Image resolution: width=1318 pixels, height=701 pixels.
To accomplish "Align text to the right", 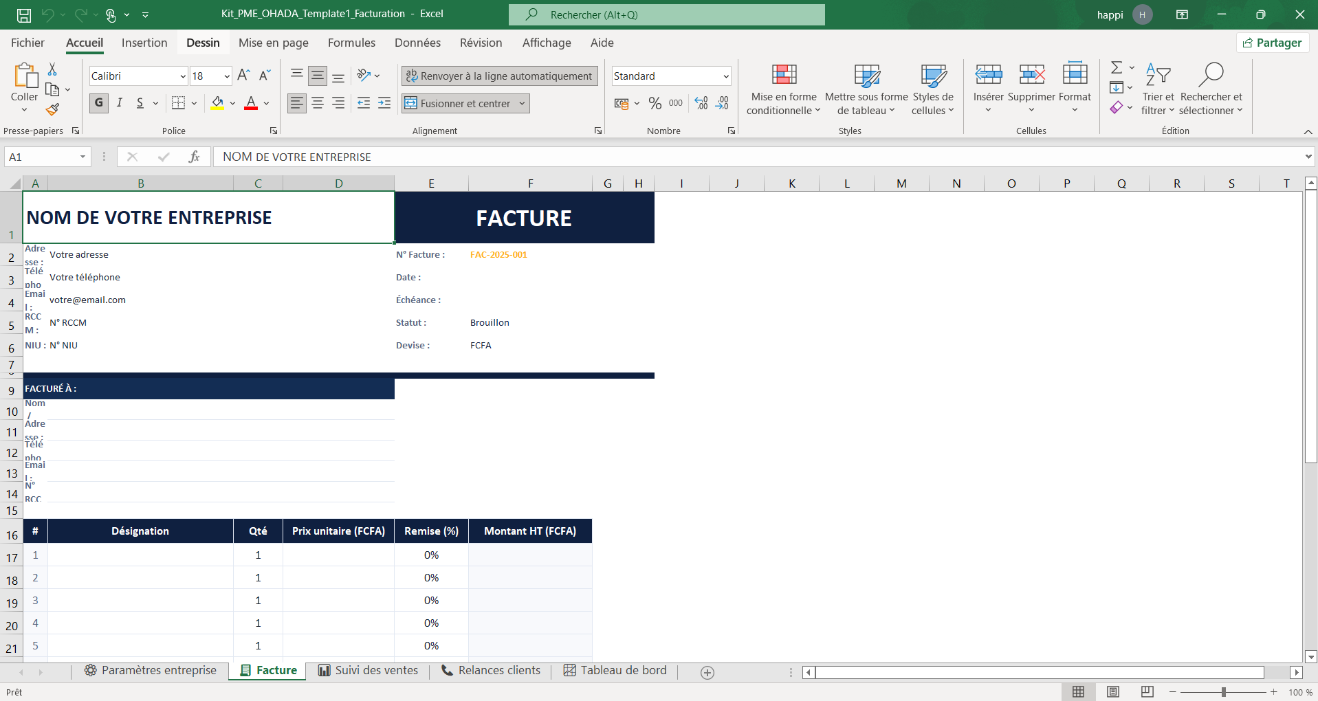I will [x=338, y=103].
